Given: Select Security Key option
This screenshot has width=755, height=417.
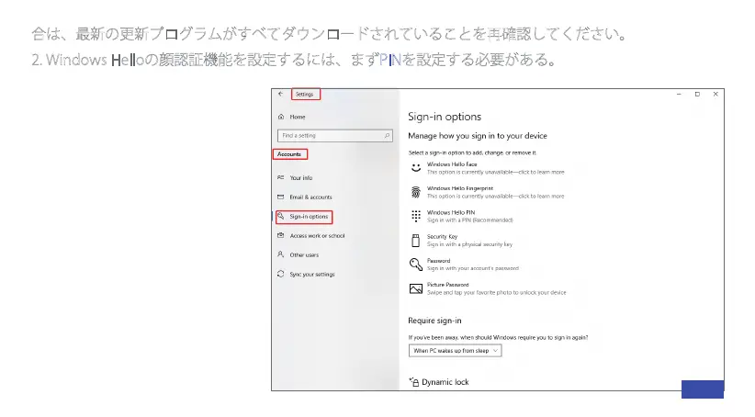Looking at the screenshot, I should pos(461,241).
